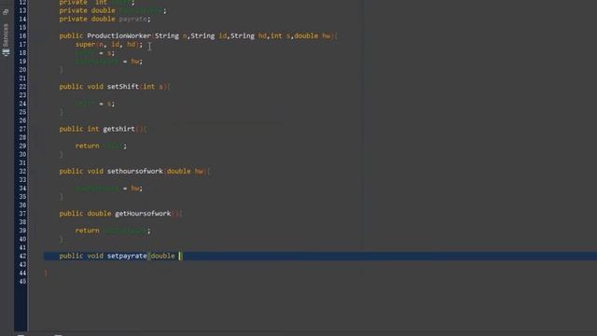Image resolution: width=597 pixels, height=336 pixels.
Task: Click the ProductionWorker constructor name
Action: 118,35
